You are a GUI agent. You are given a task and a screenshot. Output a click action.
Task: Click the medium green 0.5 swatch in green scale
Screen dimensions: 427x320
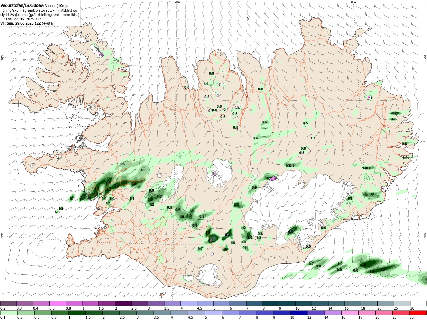coord(42,313)
